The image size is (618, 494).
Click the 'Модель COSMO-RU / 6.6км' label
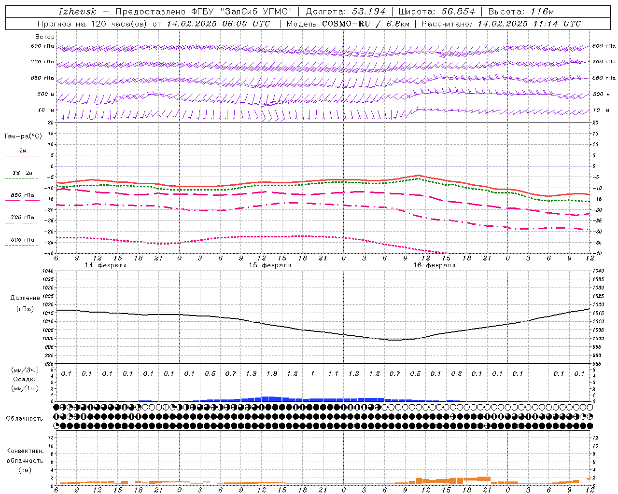[348, 24]
